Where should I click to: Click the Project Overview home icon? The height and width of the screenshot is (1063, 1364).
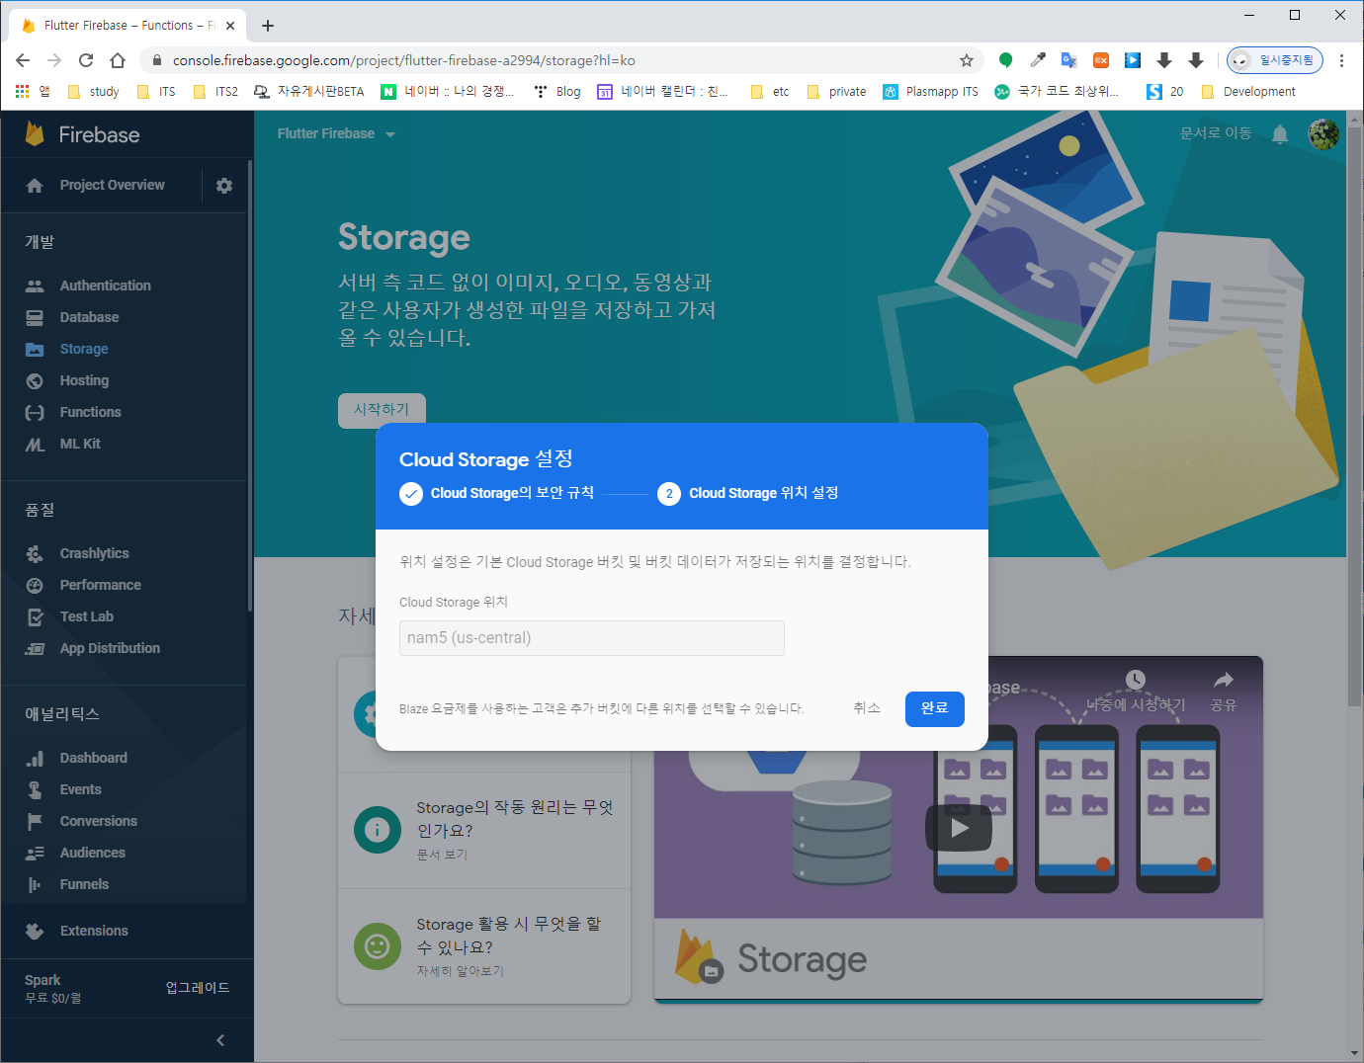click(35, 186)
